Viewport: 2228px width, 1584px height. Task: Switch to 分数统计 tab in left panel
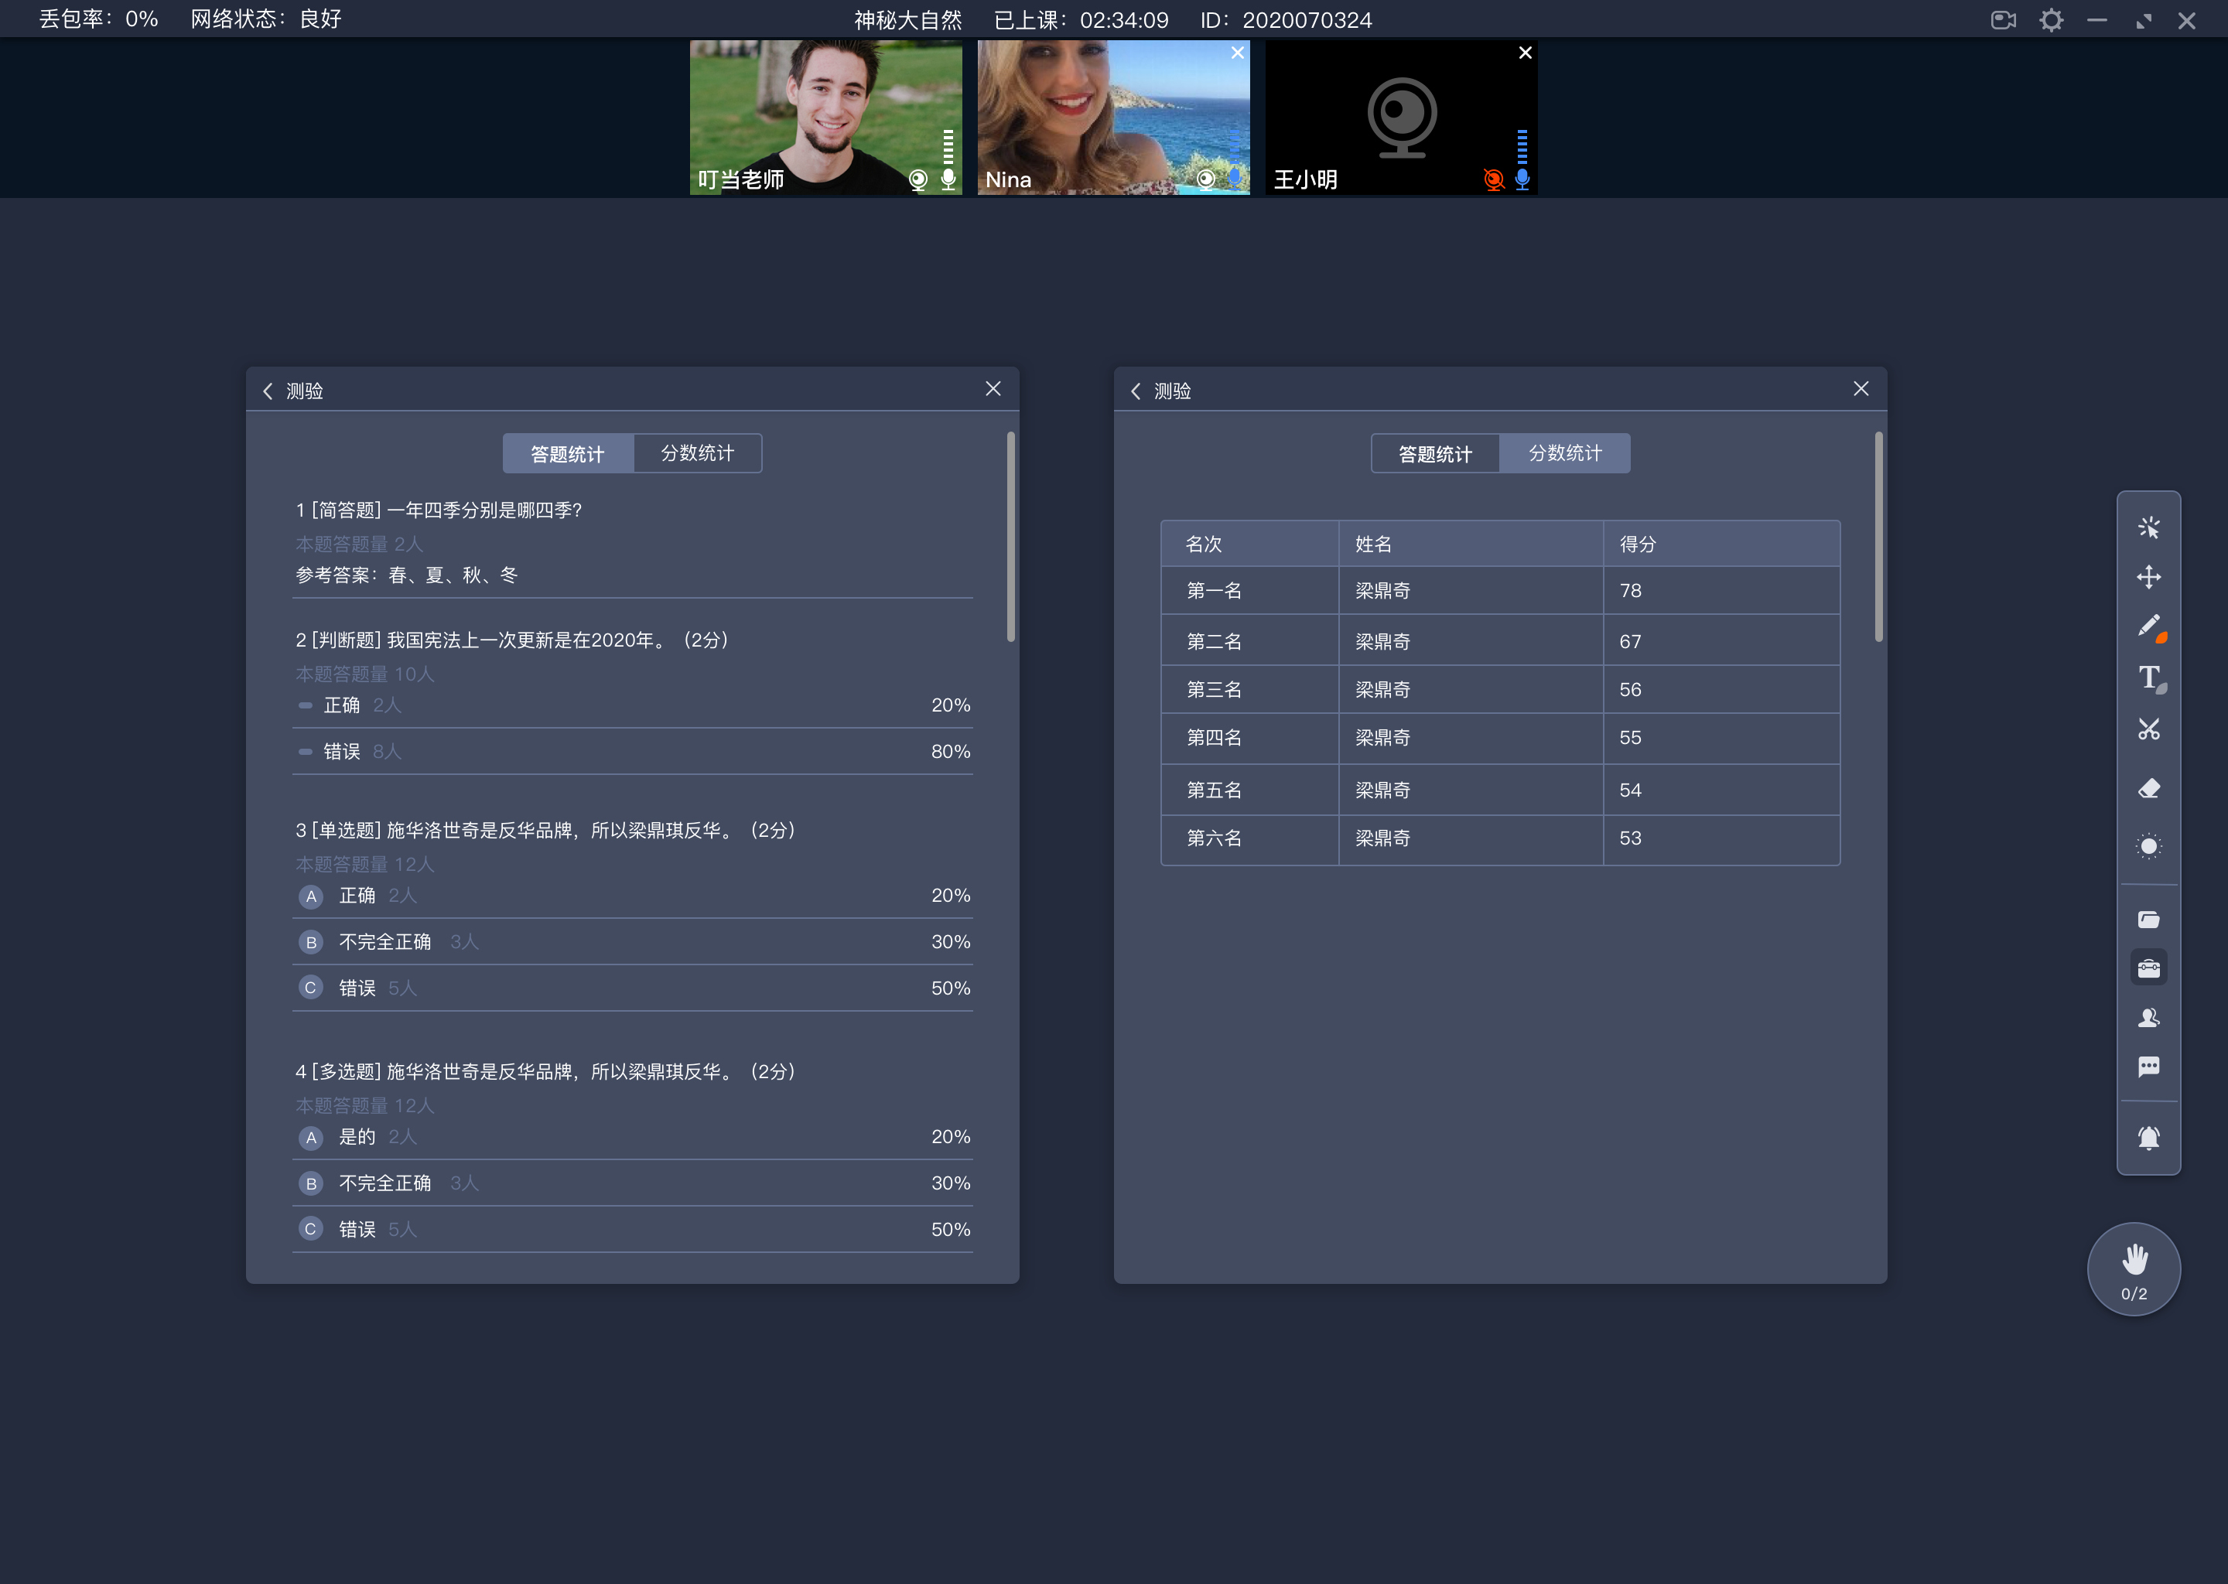(x=699, y=452)
